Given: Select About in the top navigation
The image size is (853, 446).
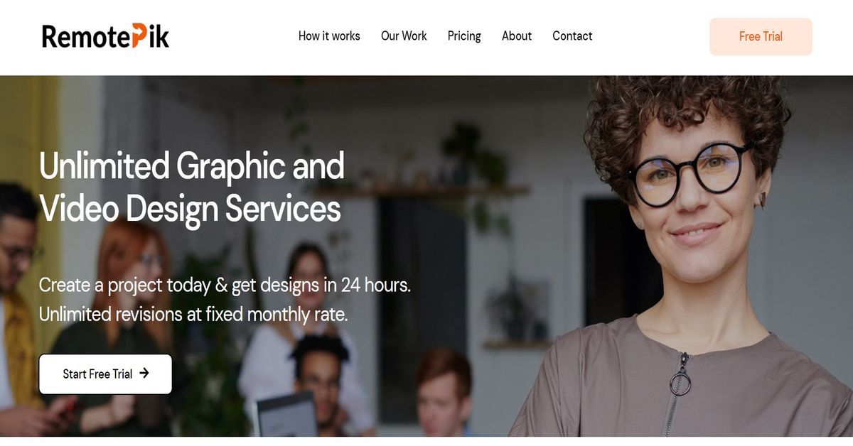Looking at the screenshot, I should click(517, 36).
